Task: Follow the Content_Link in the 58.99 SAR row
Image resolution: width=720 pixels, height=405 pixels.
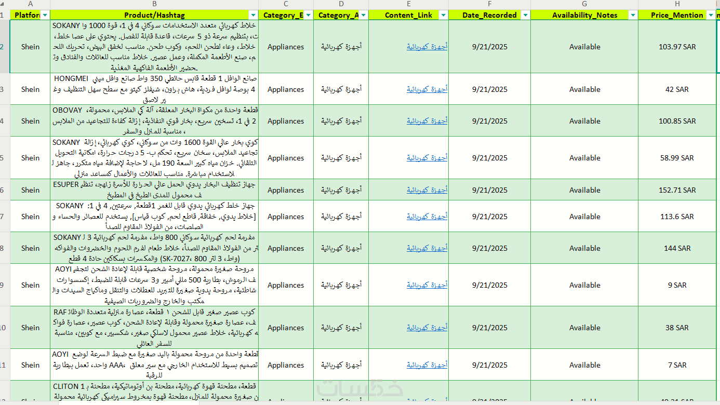Action: 427,158
